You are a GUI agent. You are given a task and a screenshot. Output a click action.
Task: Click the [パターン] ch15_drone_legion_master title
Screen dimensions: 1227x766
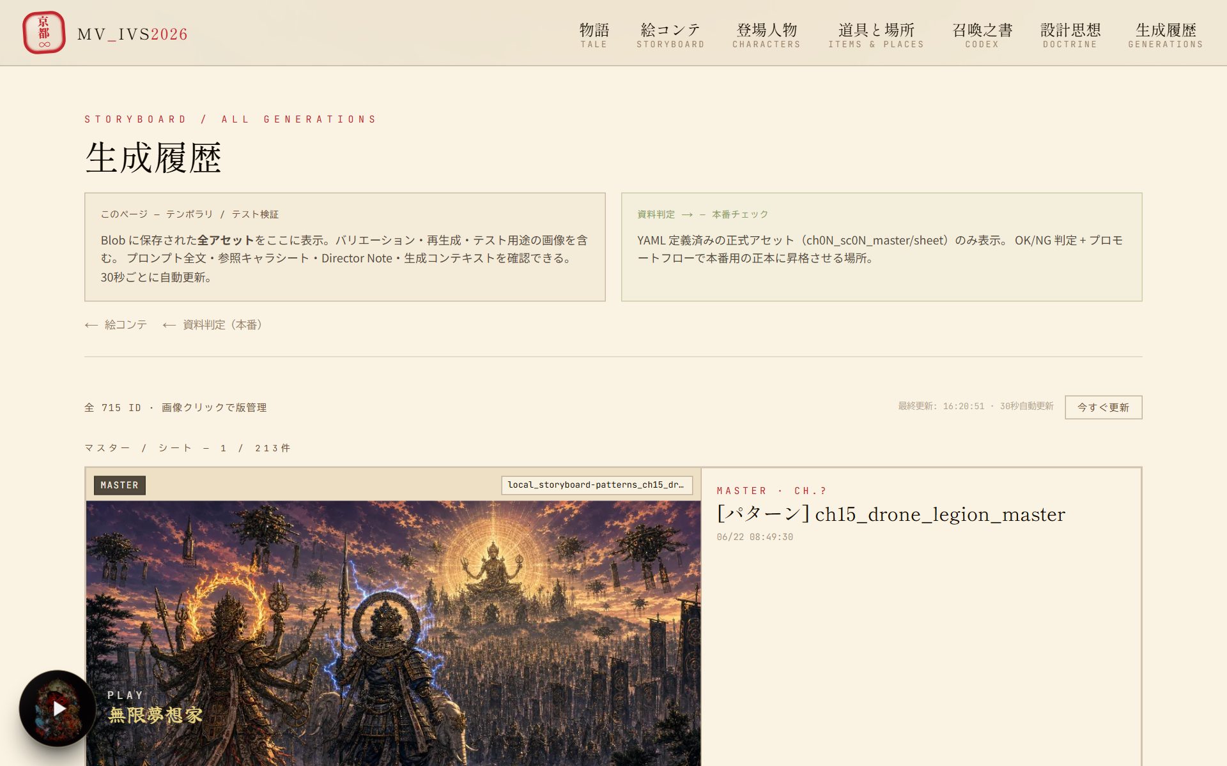point(891,514)
